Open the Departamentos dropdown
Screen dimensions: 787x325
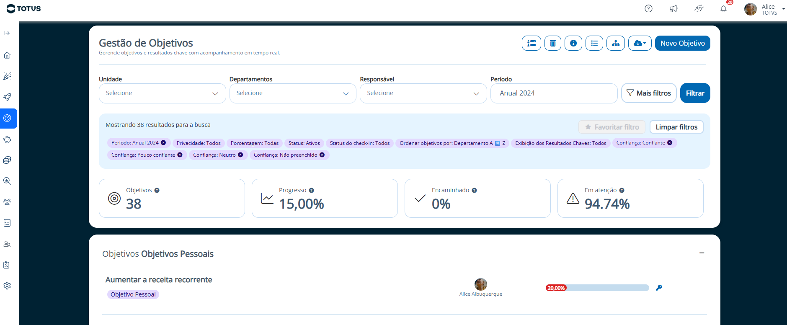[292, 93]
